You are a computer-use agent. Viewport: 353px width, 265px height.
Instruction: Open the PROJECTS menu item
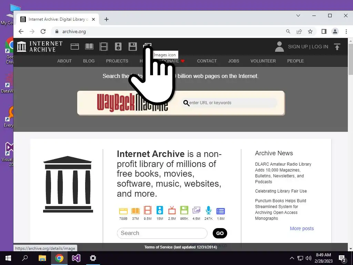(x=117, y=61)
